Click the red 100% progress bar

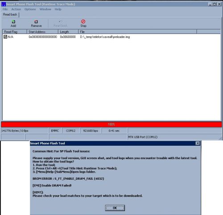pos(111,124)
